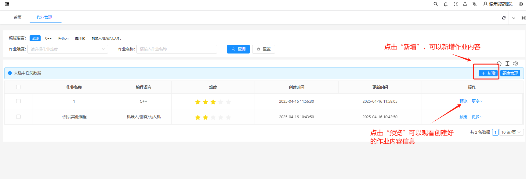Open the 10 条/页 page size selector
The image size is (526, 179).
pos(511,132)
